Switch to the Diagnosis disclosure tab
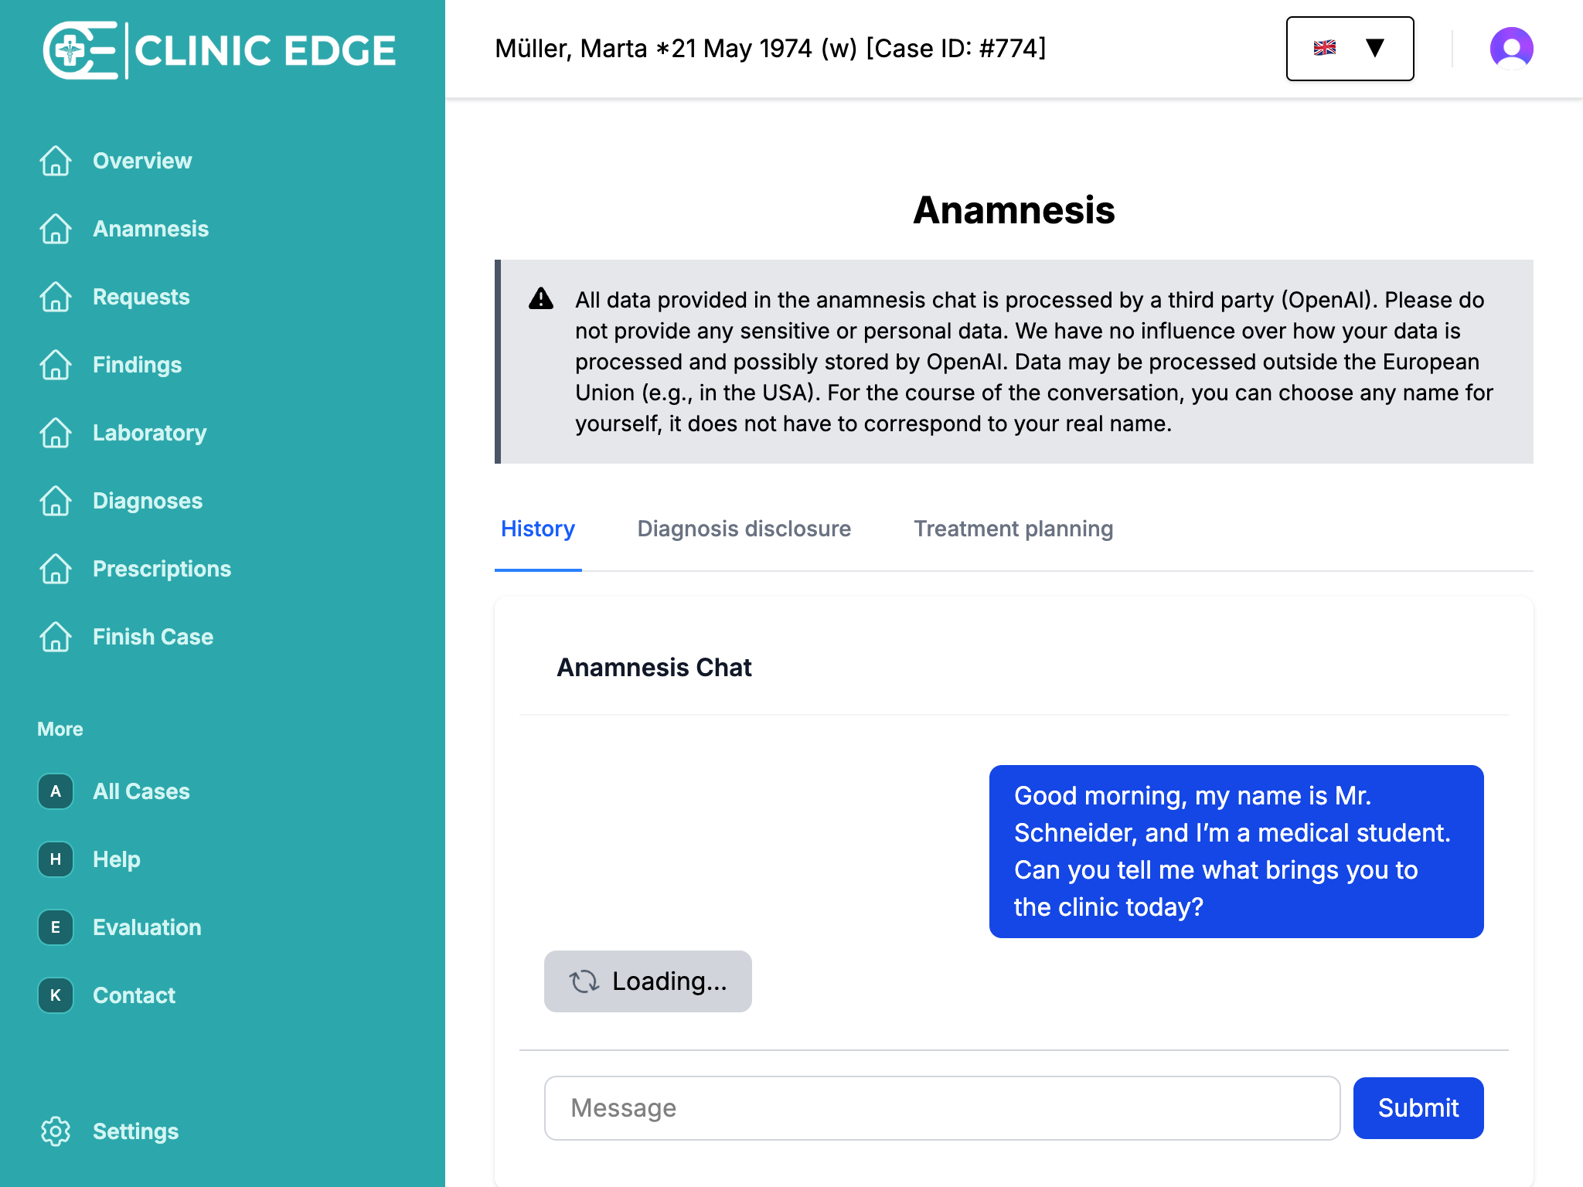This screenshot has height=1187, width=1583. click(744, 529)
